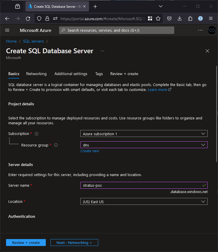Screen dimensions: 218x252
Task: Click the Next : Networking button
Action: pyautogui.click(x=74, y=243)
